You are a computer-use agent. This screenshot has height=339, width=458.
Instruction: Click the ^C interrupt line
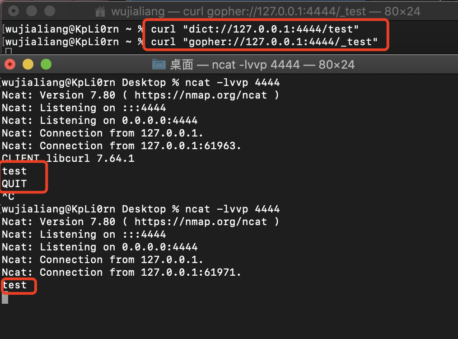(8, 197)
